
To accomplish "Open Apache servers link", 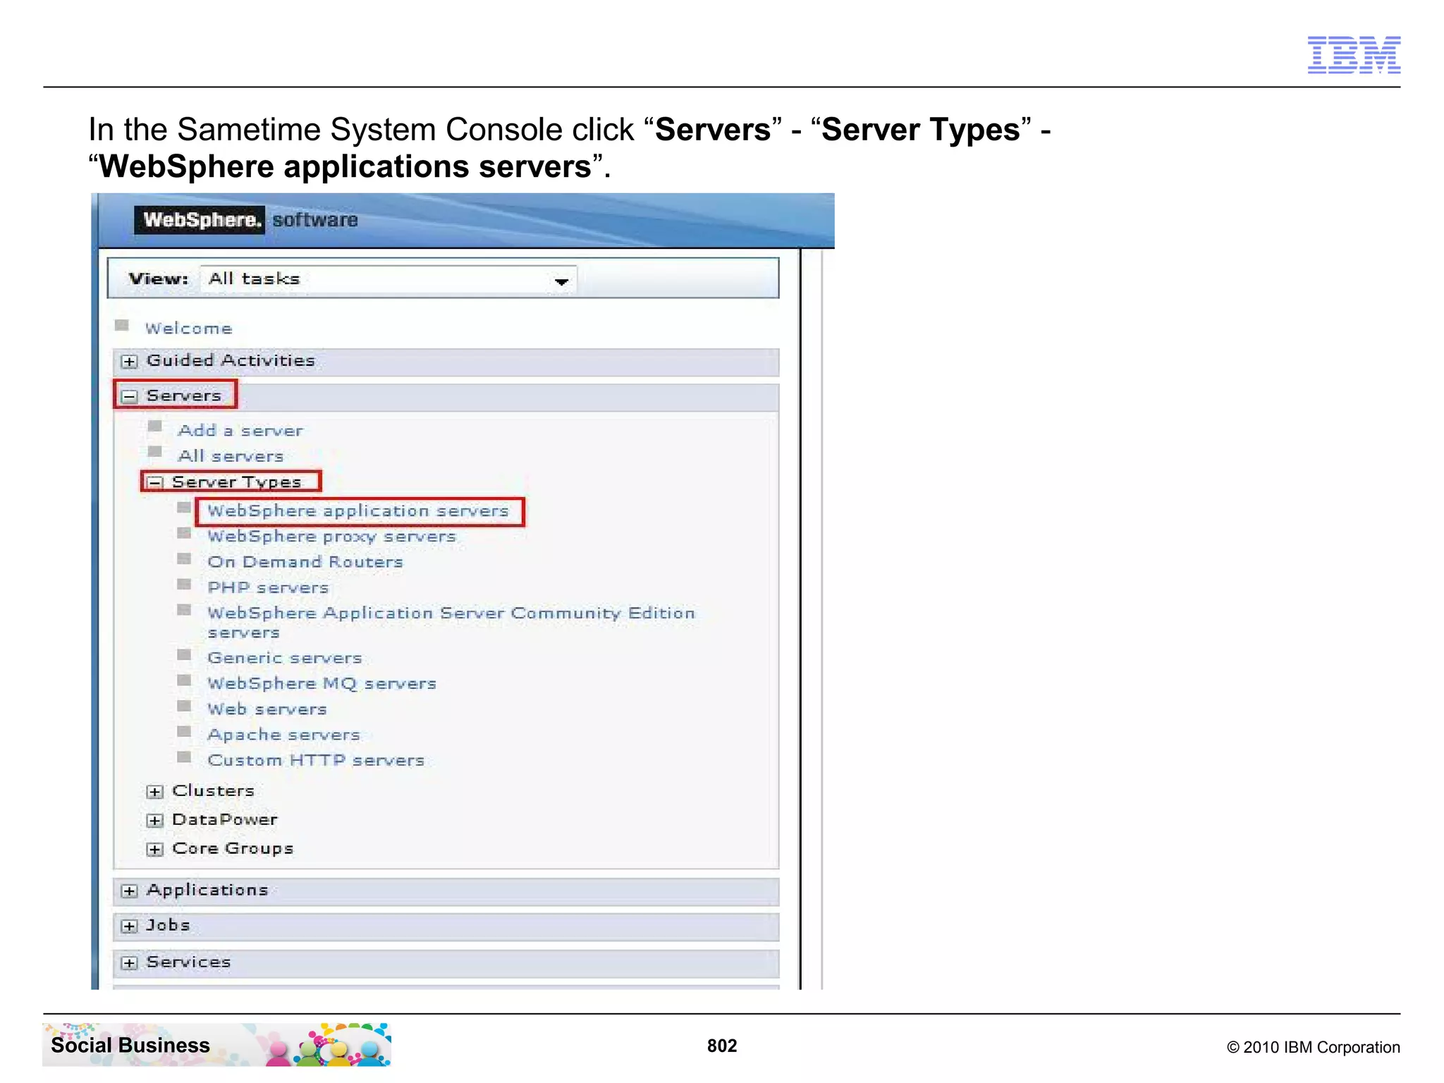I will click(x=283, y=735).
